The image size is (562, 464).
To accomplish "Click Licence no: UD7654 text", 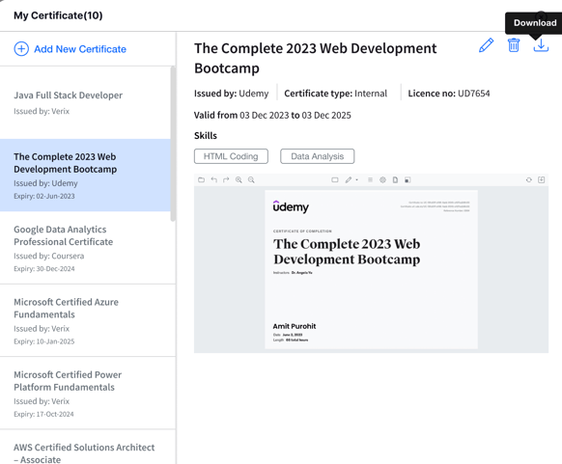I will (x=449, y=94).
